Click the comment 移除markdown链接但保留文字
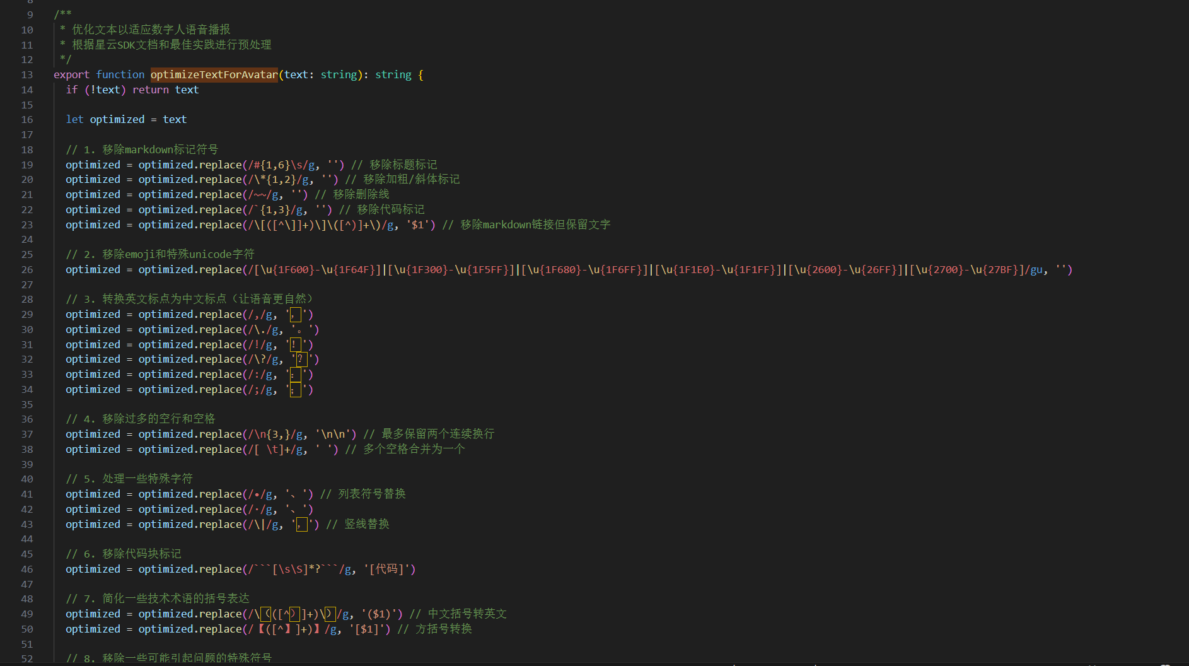 click(526, 225)
